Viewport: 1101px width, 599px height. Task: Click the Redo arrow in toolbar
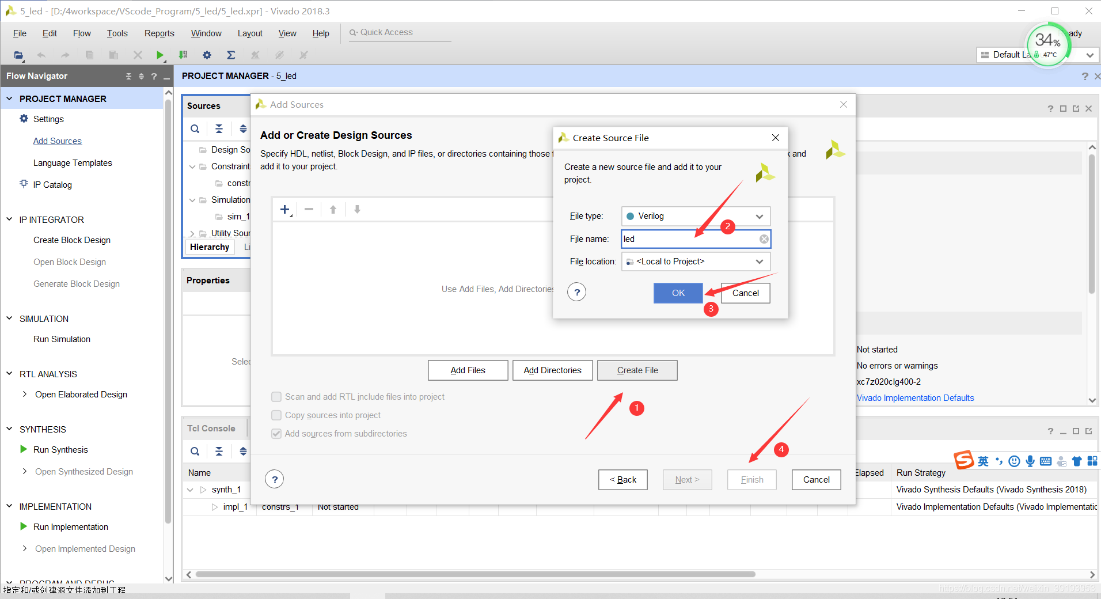click(65, 55)
